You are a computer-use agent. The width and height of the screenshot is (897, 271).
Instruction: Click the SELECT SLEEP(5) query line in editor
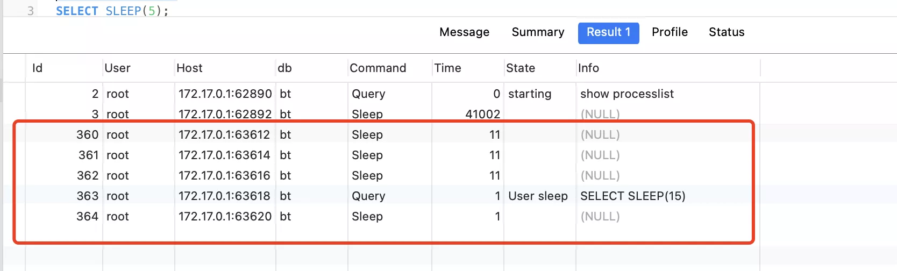[x=112, y=11]
